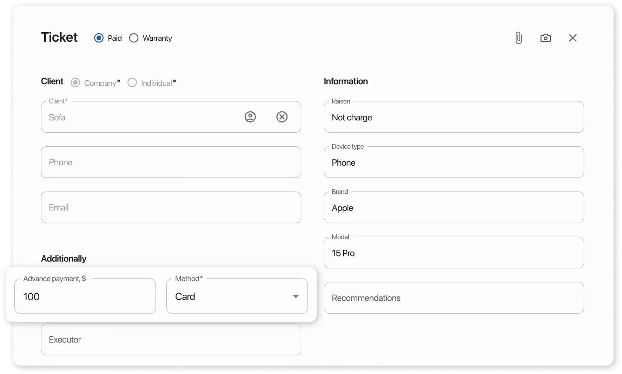Open the client profile icon in Client field

click(250, 117)
